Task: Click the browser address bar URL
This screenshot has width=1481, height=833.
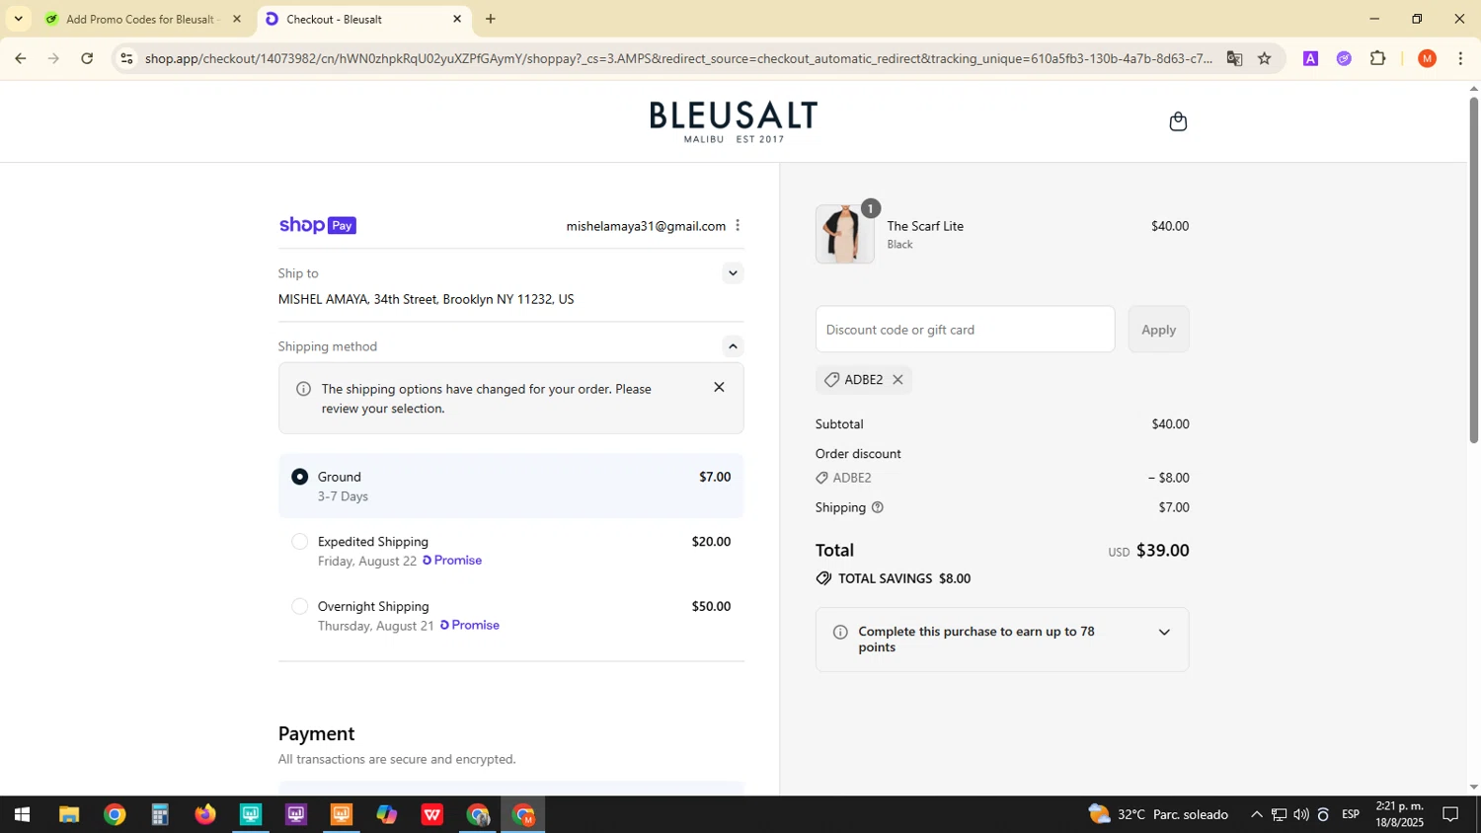Action: pos(678,58)
